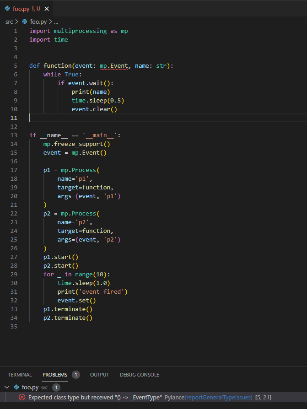Click 'p1 = mp.Process(' on line 17

pyautogui.click(x=71, y=170)
